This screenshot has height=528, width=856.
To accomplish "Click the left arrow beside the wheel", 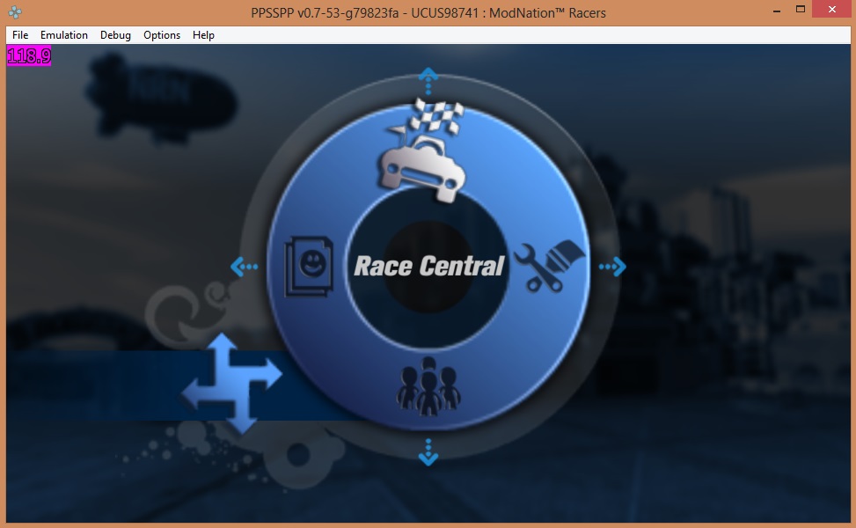I will tap(245, 267).
